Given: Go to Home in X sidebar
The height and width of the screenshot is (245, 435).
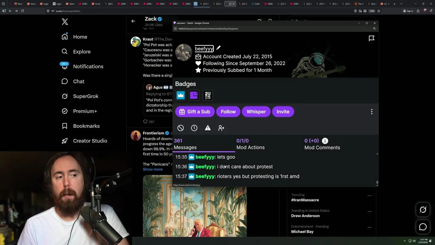Looking at the screenshot, I should click(x=74, y=37).
